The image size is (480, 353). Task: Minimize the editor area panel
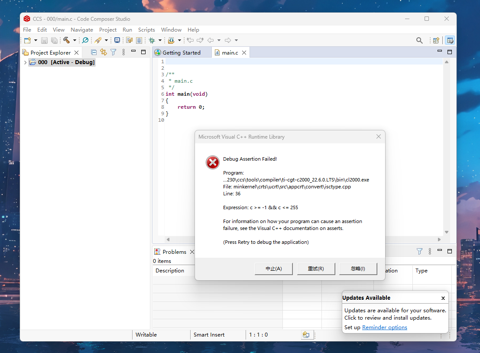coord(440,51)
